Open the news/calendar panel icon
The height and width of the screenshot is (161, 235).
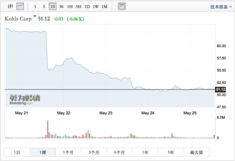[x=122, y=6]
